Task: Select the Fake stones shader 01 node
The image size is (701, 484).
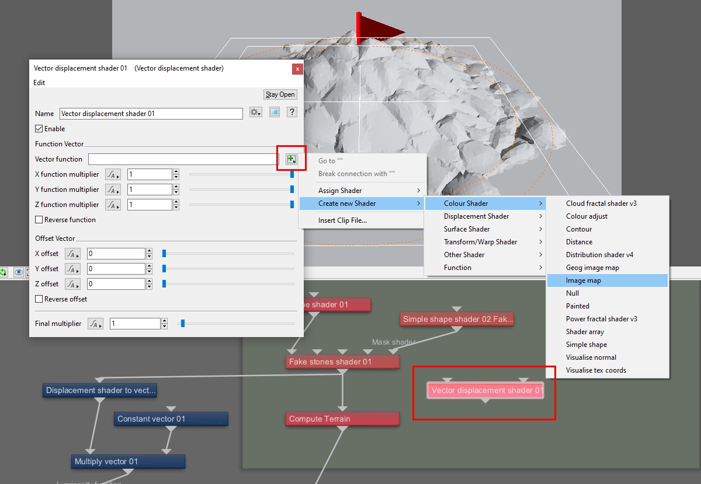Action: [x=343, y=362]
